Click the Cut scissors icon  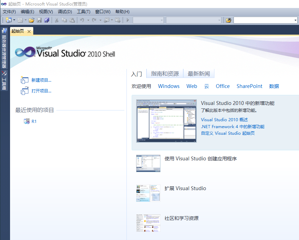coord(56,20)
